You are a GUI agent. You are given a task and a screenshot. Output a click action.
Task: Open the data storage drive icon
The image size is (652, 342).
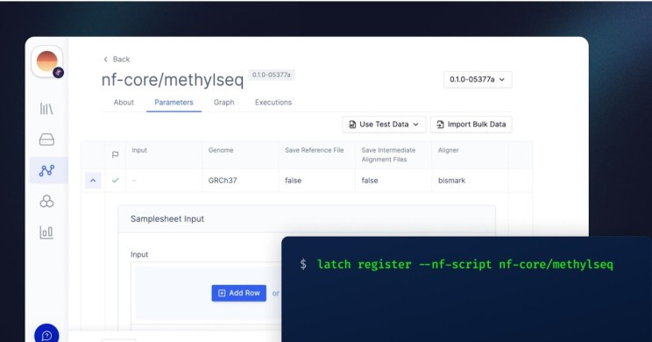pyautogui.click(x=46, y=139)
